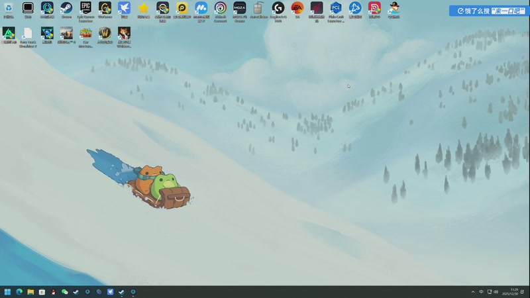This screenshot has width=530, height=298.
Task: Open the orange emblem with shield shortcut
Action: tap(162, 11)
